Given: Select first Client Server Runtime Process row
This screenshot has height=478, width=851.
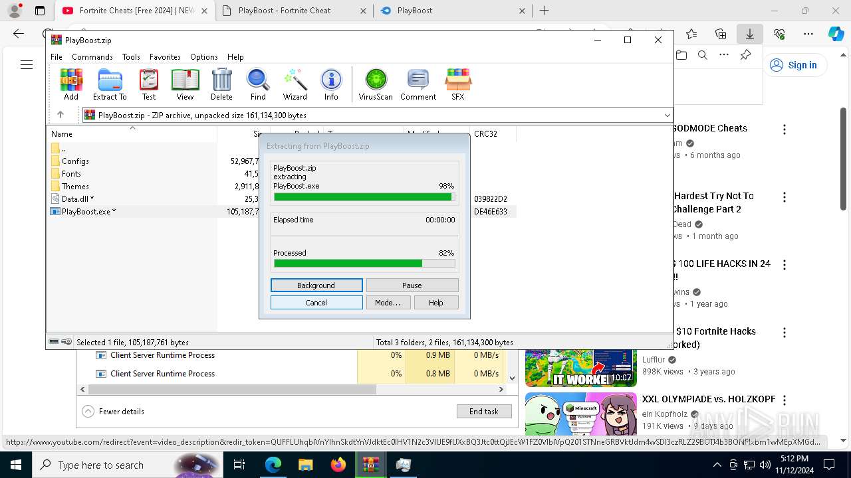Looking at the screenshot, I should click(293, 355).
